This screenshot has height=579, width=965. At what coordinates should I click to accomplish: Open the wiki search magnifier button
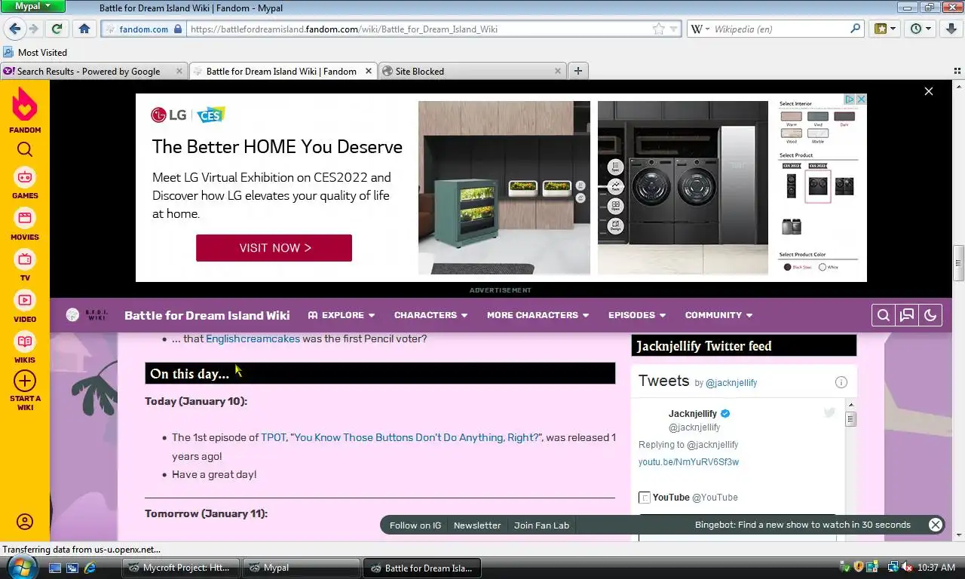tap(884, 315)
